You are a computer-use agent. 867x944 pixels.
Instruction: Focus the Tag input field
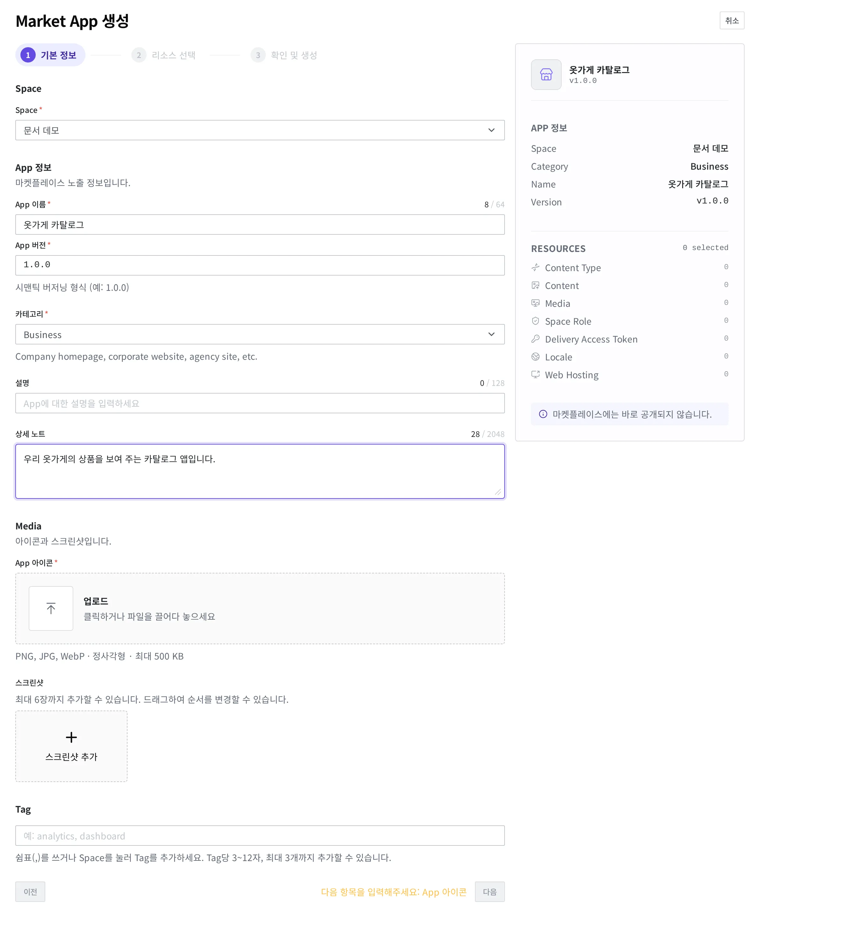tap(260, 836)
